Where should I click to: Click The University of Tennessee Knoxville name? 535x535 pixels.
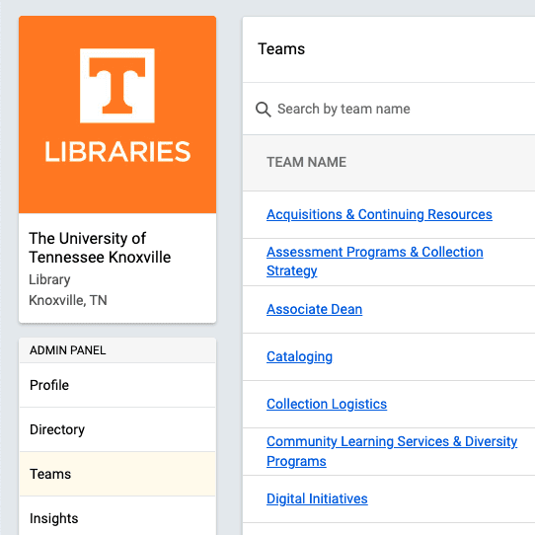(x=100, y=248)
